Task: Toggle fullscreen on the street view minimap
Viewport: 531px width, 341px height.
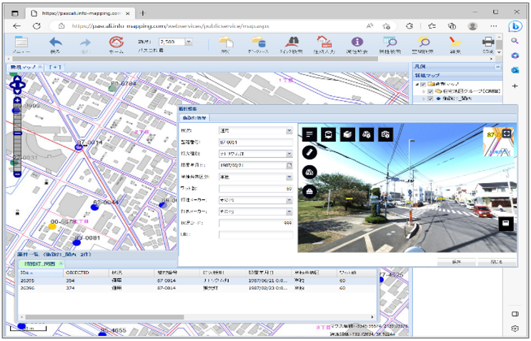Action: pyautogui.click(x=507, y=133)
